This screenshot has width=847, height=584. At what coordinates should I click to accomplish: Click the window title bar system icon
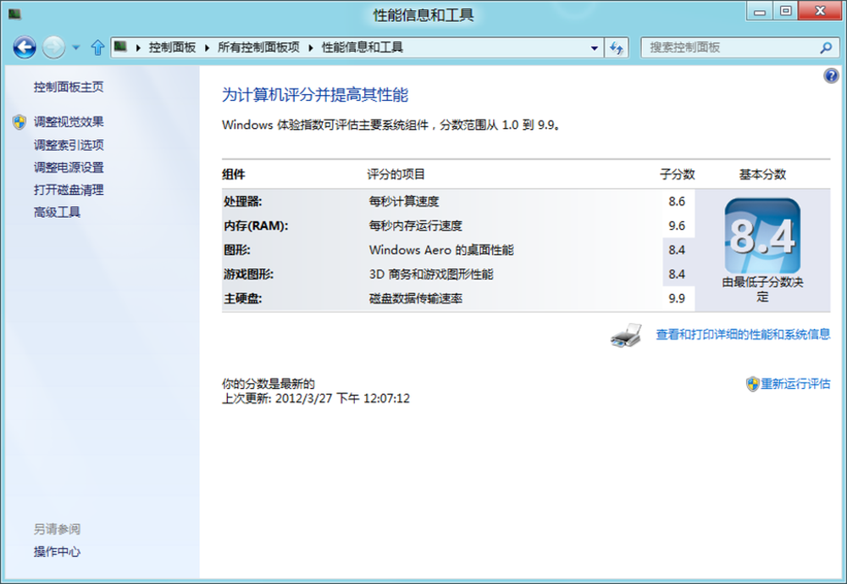click(14, 14)
